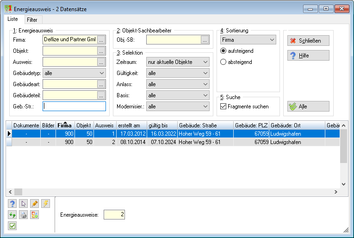Screen dimensions: 354x238
Task: Click into the Geb.-Str. input field
Action: (74, 106)
